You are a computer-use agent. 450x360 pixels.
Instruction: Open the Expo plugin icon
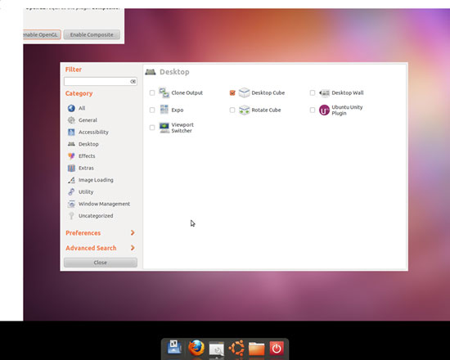point(164,110)
